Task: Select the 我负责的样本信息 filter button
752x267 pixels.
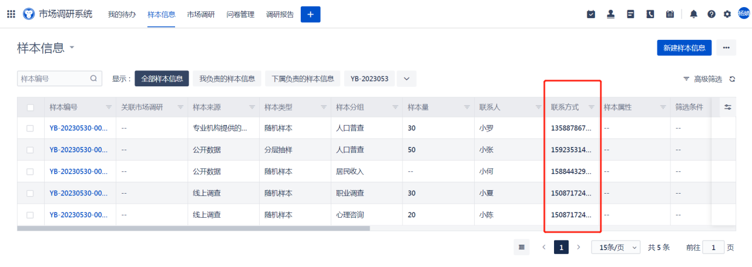Action: 227,79
